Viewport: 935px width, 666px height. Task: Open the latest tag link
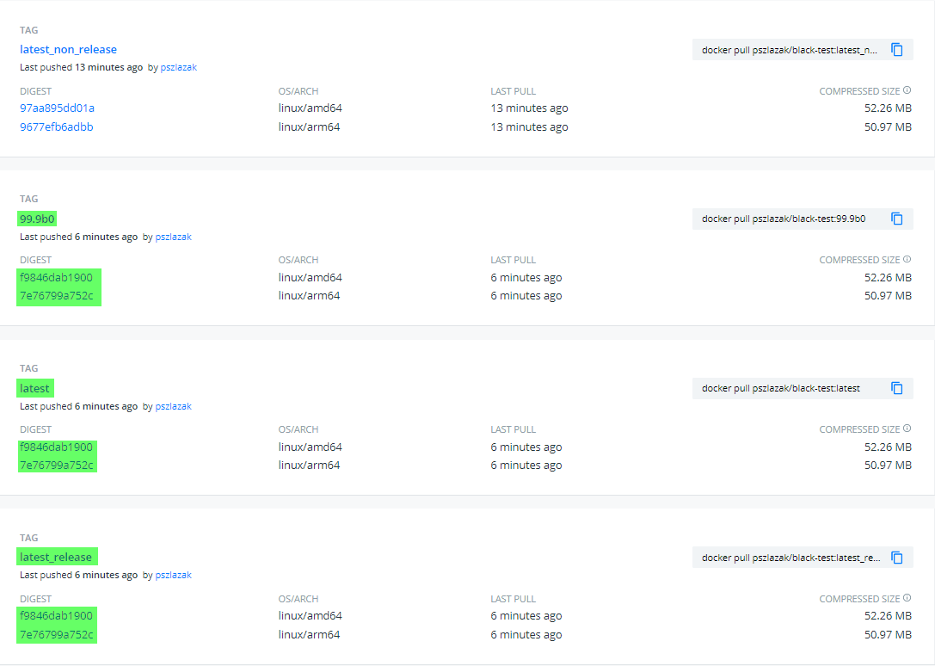[34, 388]
